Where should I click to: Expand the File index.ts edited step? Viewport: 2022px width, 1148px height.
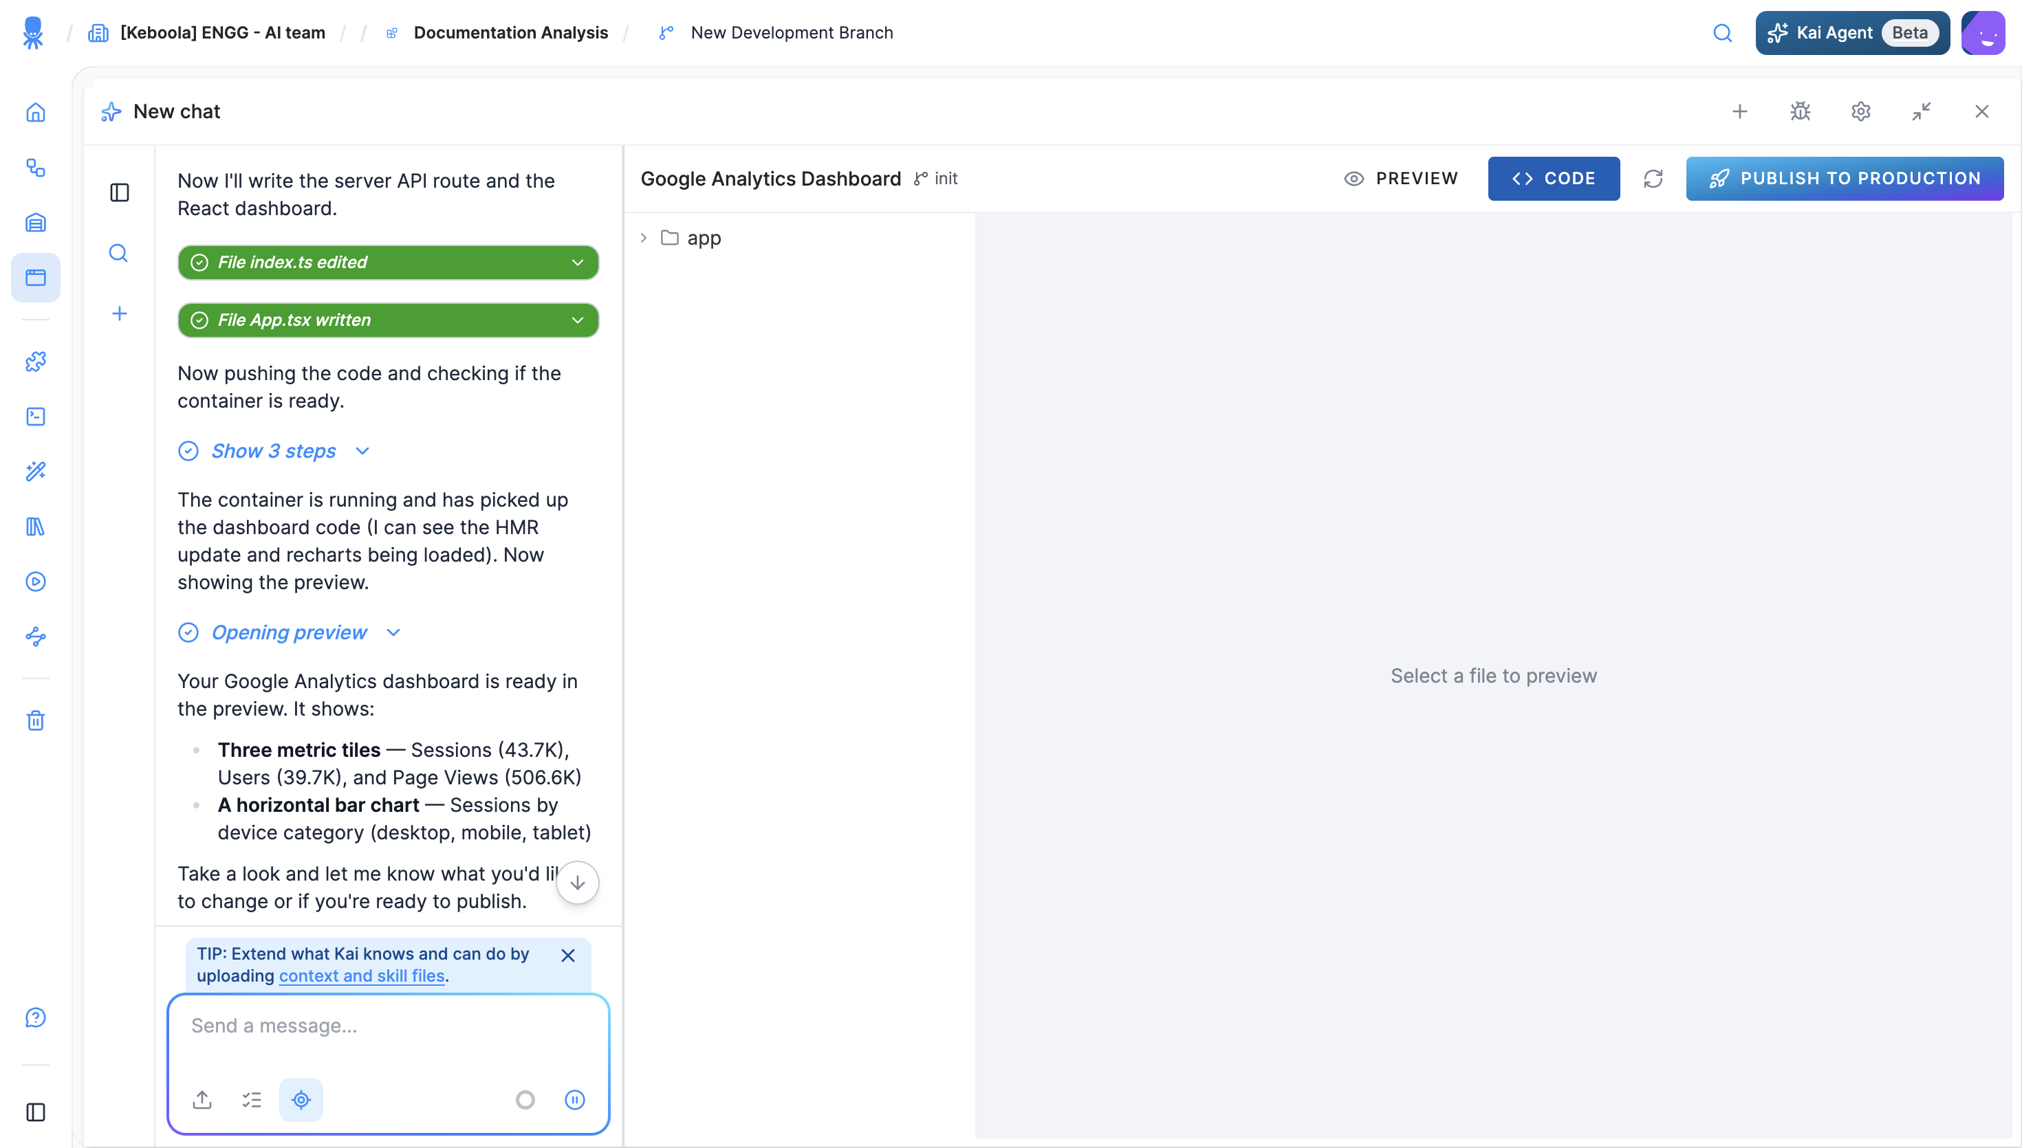coord(388,263)
